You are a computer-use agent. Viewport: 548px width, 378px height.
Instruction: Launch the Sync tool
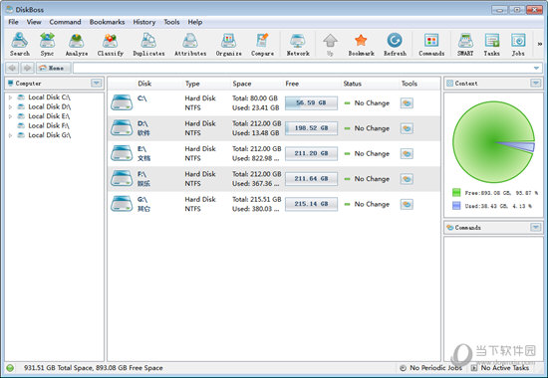coord(47,45)
